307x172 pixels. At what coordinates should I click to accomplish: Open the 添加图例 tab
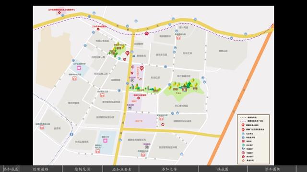pyautogui.click(x=272, y=169)
